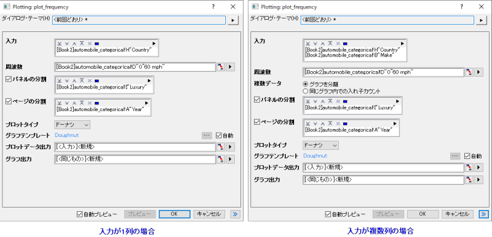The height and width of the screenshot is (237, 492).
Task: Open プロットタイプ ドーナツ dropdown in right dialog
Action: pyautogui.click(x=320, y=146)
